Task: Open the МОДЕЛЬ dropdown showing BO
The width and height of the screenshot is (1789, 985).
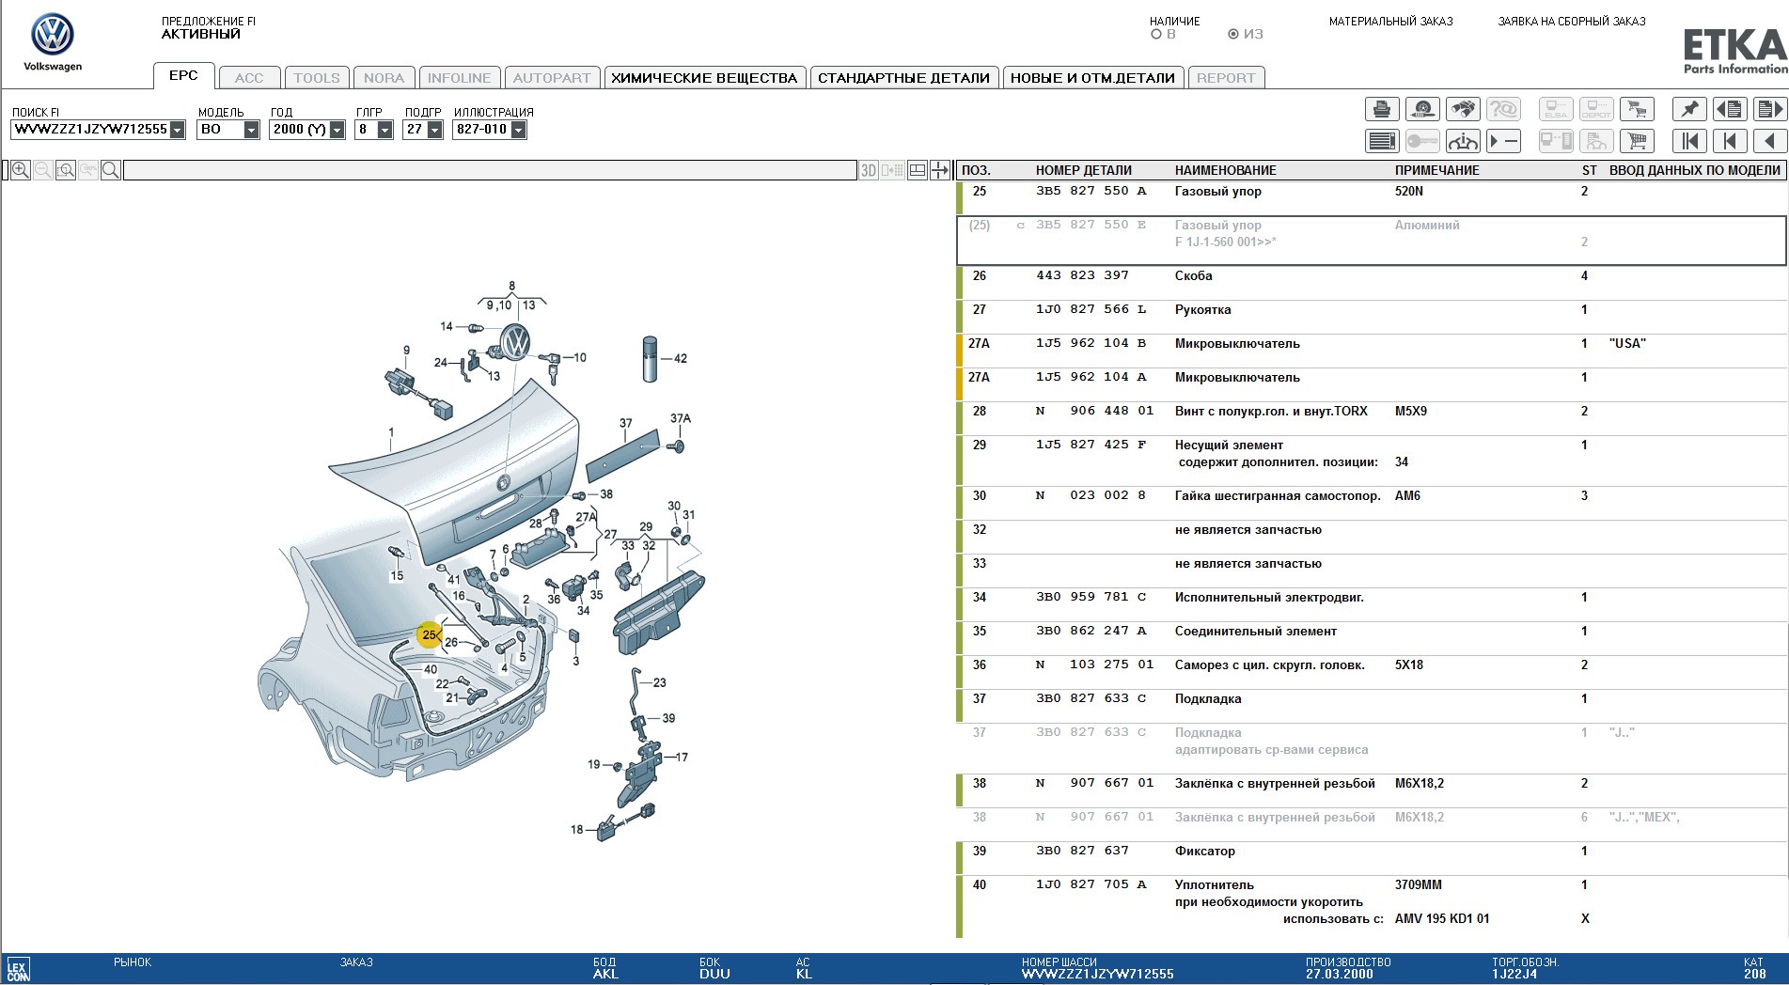Action: click(251, 130)
